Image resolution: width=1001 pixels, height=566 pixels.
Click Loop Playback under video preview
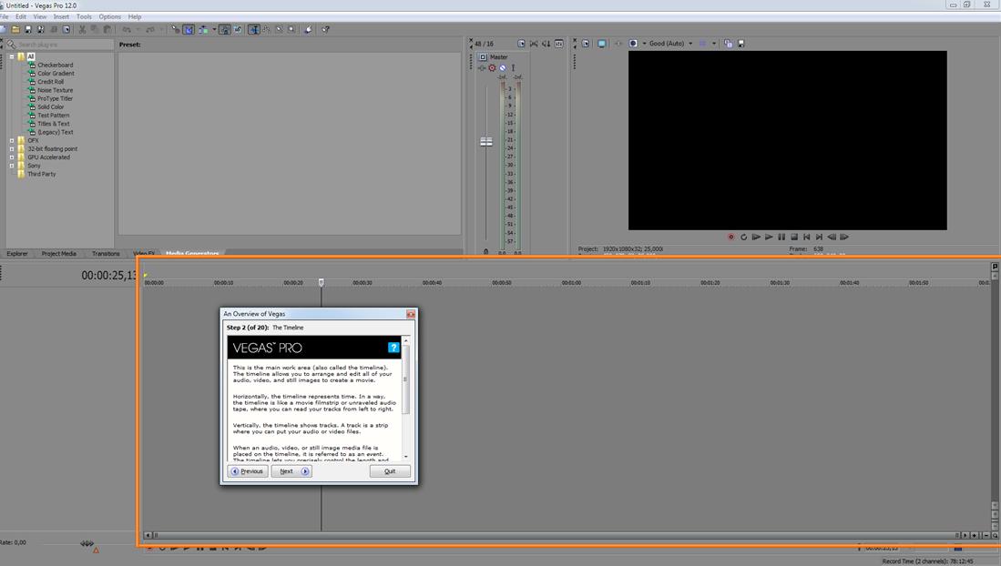click(x=744, y=237)
